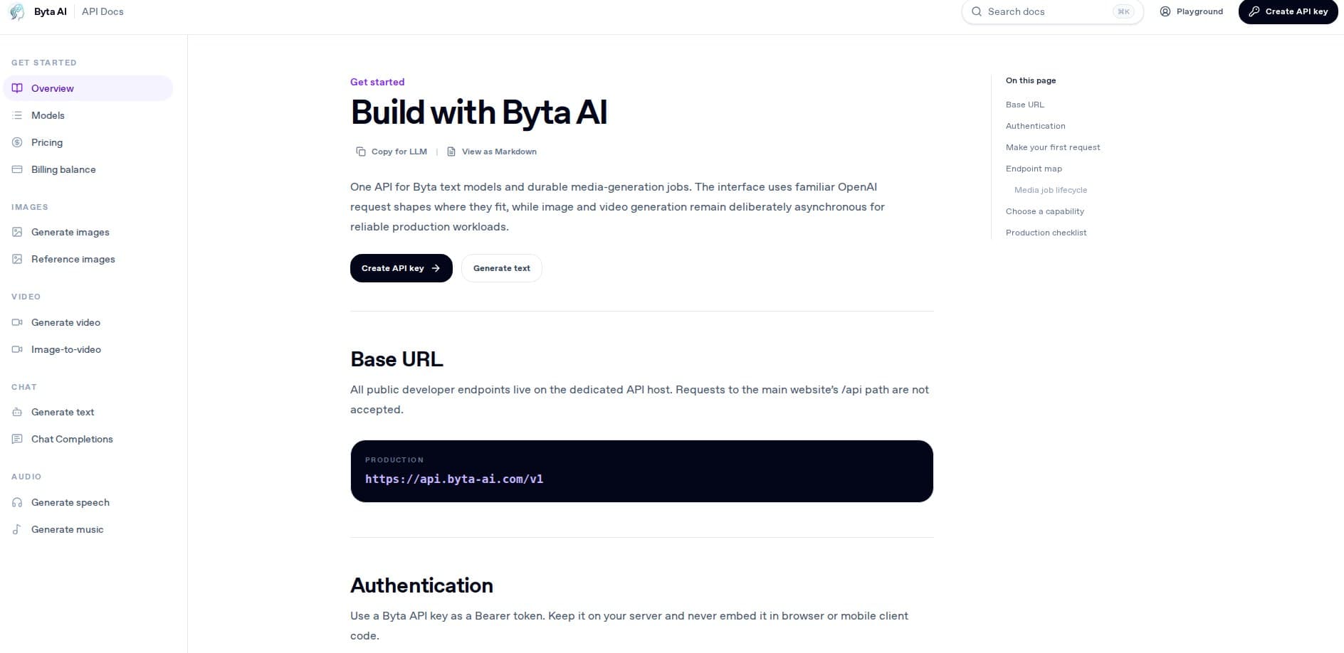Click the View as Markdown file icon
Image resolution: width=1344 pixels, height=653 pixels.
(x=451, y=152)
